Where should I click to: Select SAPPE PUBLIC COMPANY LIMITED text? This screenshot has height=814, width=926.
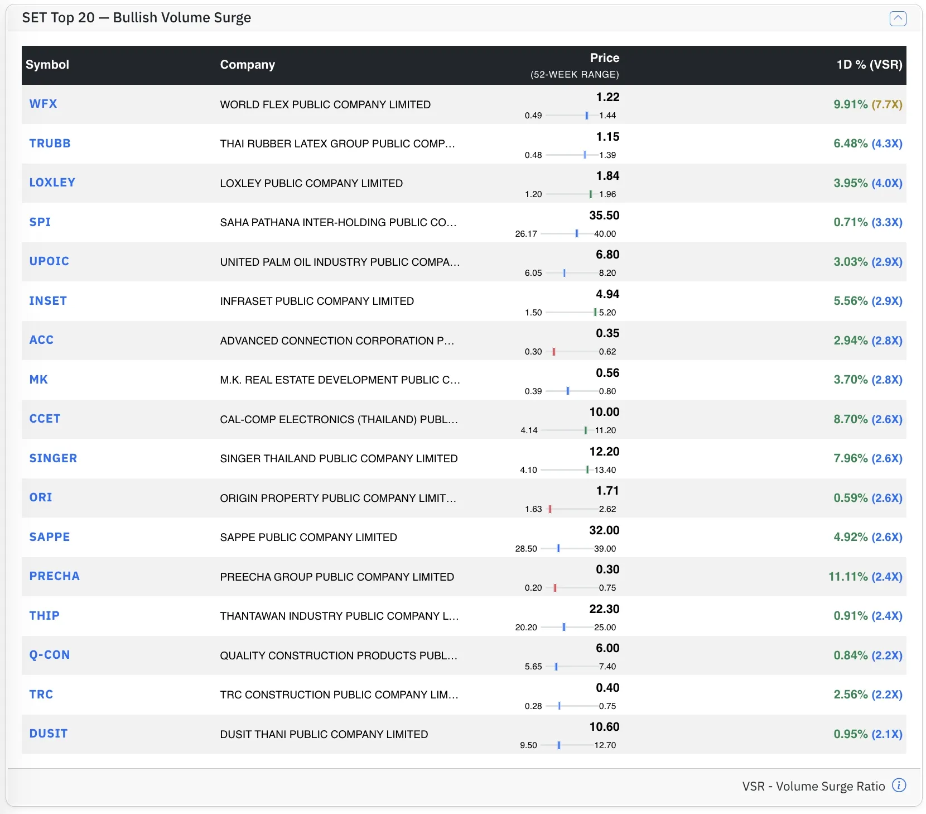(x=308, y=537)
